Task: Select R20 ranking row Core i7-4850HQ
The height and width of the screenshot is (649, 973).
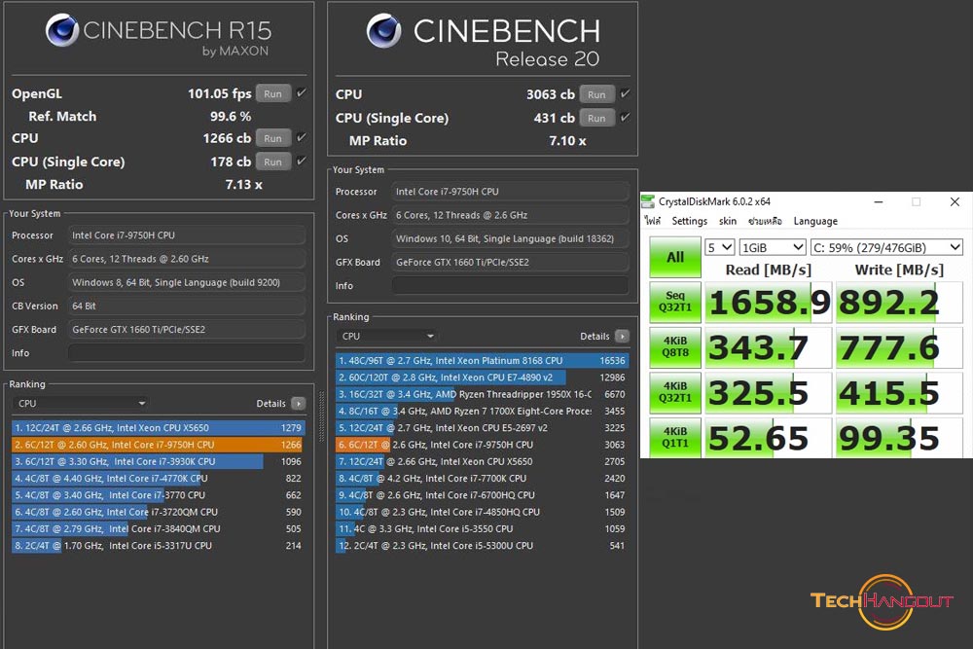Action: pos(483,512)
